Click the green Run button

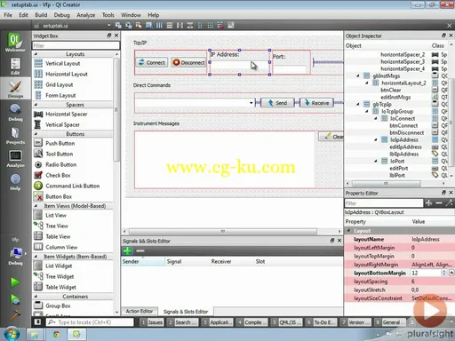(x=15, y=282)
